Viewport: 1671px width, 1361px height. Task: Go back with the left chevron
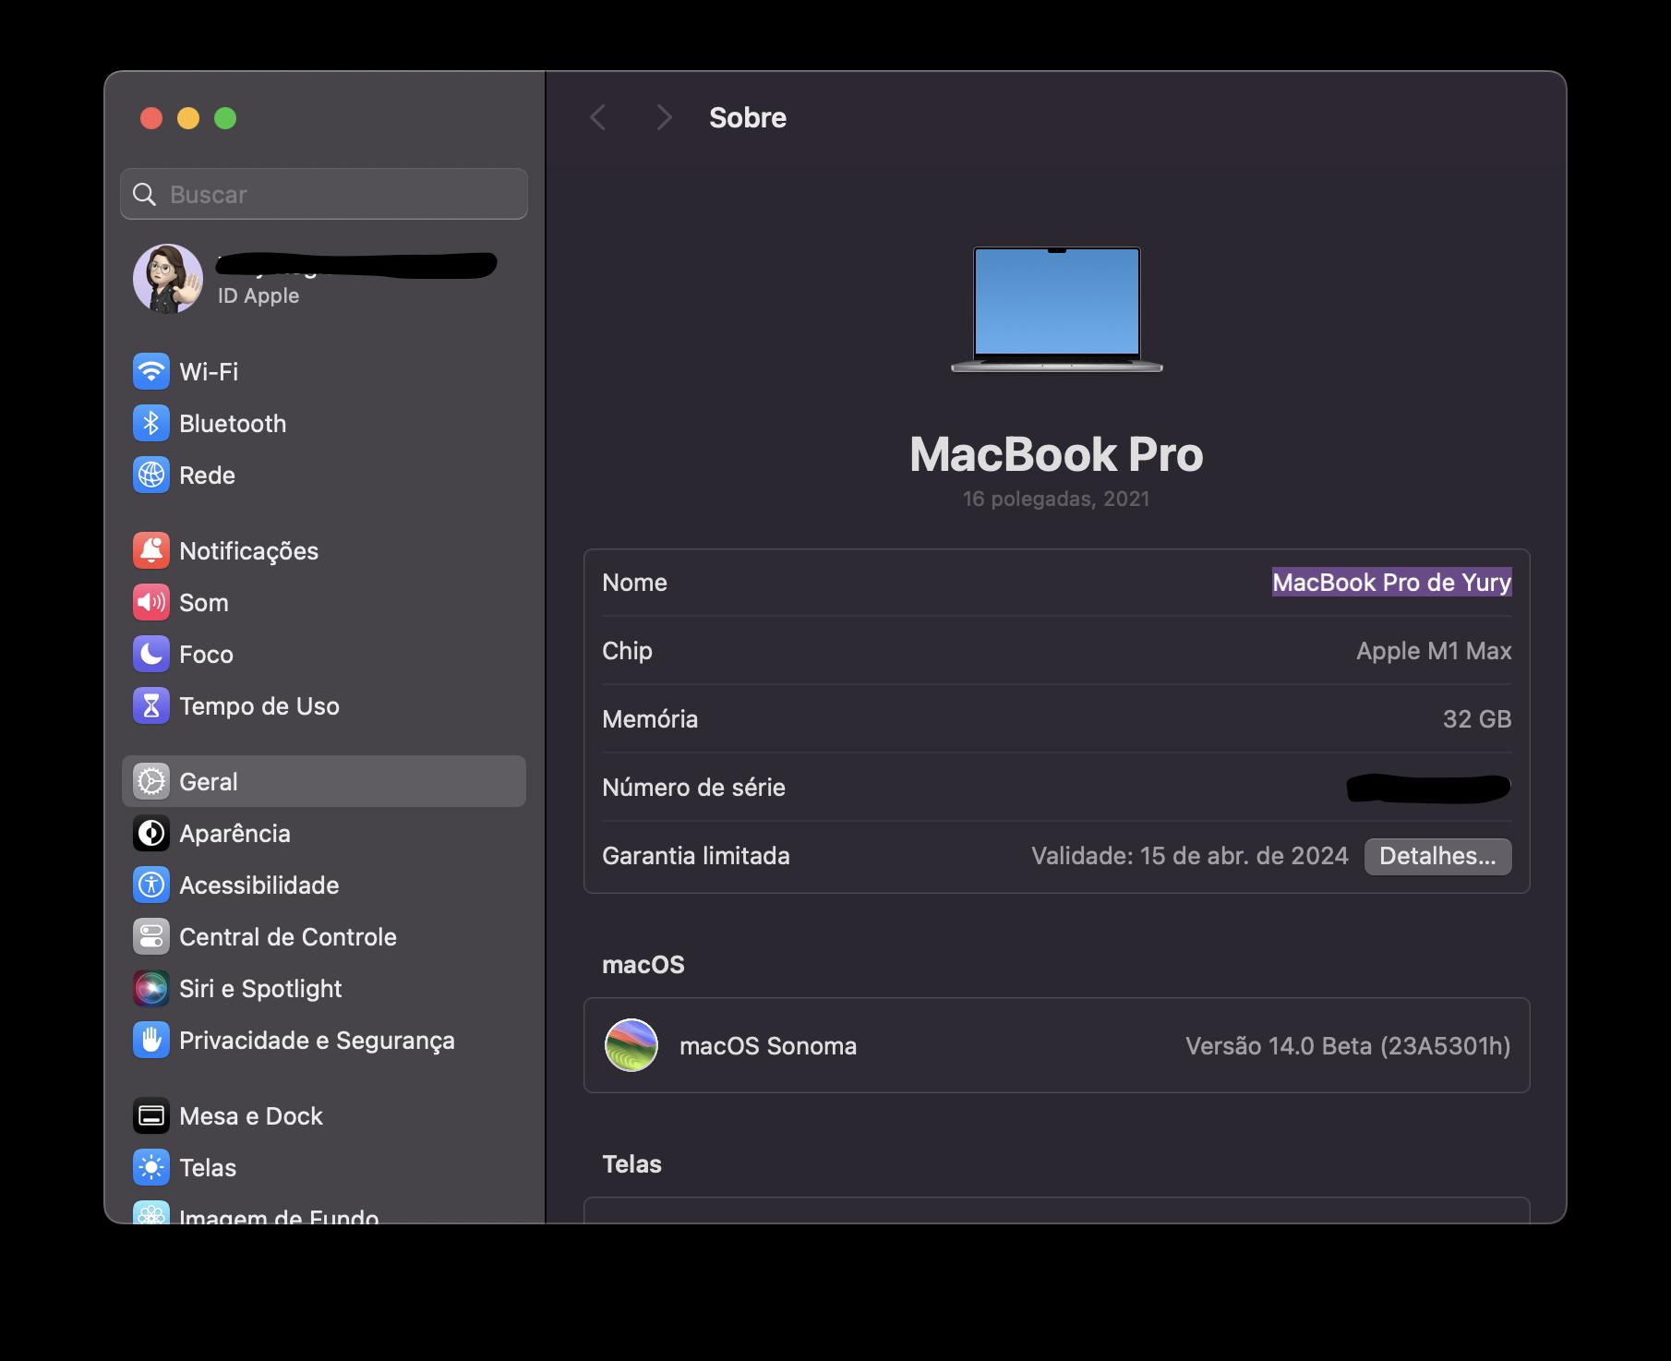598,118
